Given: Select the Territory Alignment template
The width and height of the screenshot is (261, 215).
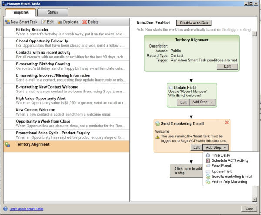Looking at the screenshot, I should coord(67,147).
